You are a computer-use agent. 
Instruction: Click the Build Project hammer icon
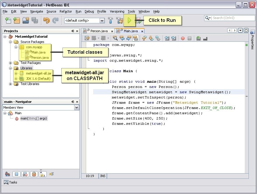(110, 20)
